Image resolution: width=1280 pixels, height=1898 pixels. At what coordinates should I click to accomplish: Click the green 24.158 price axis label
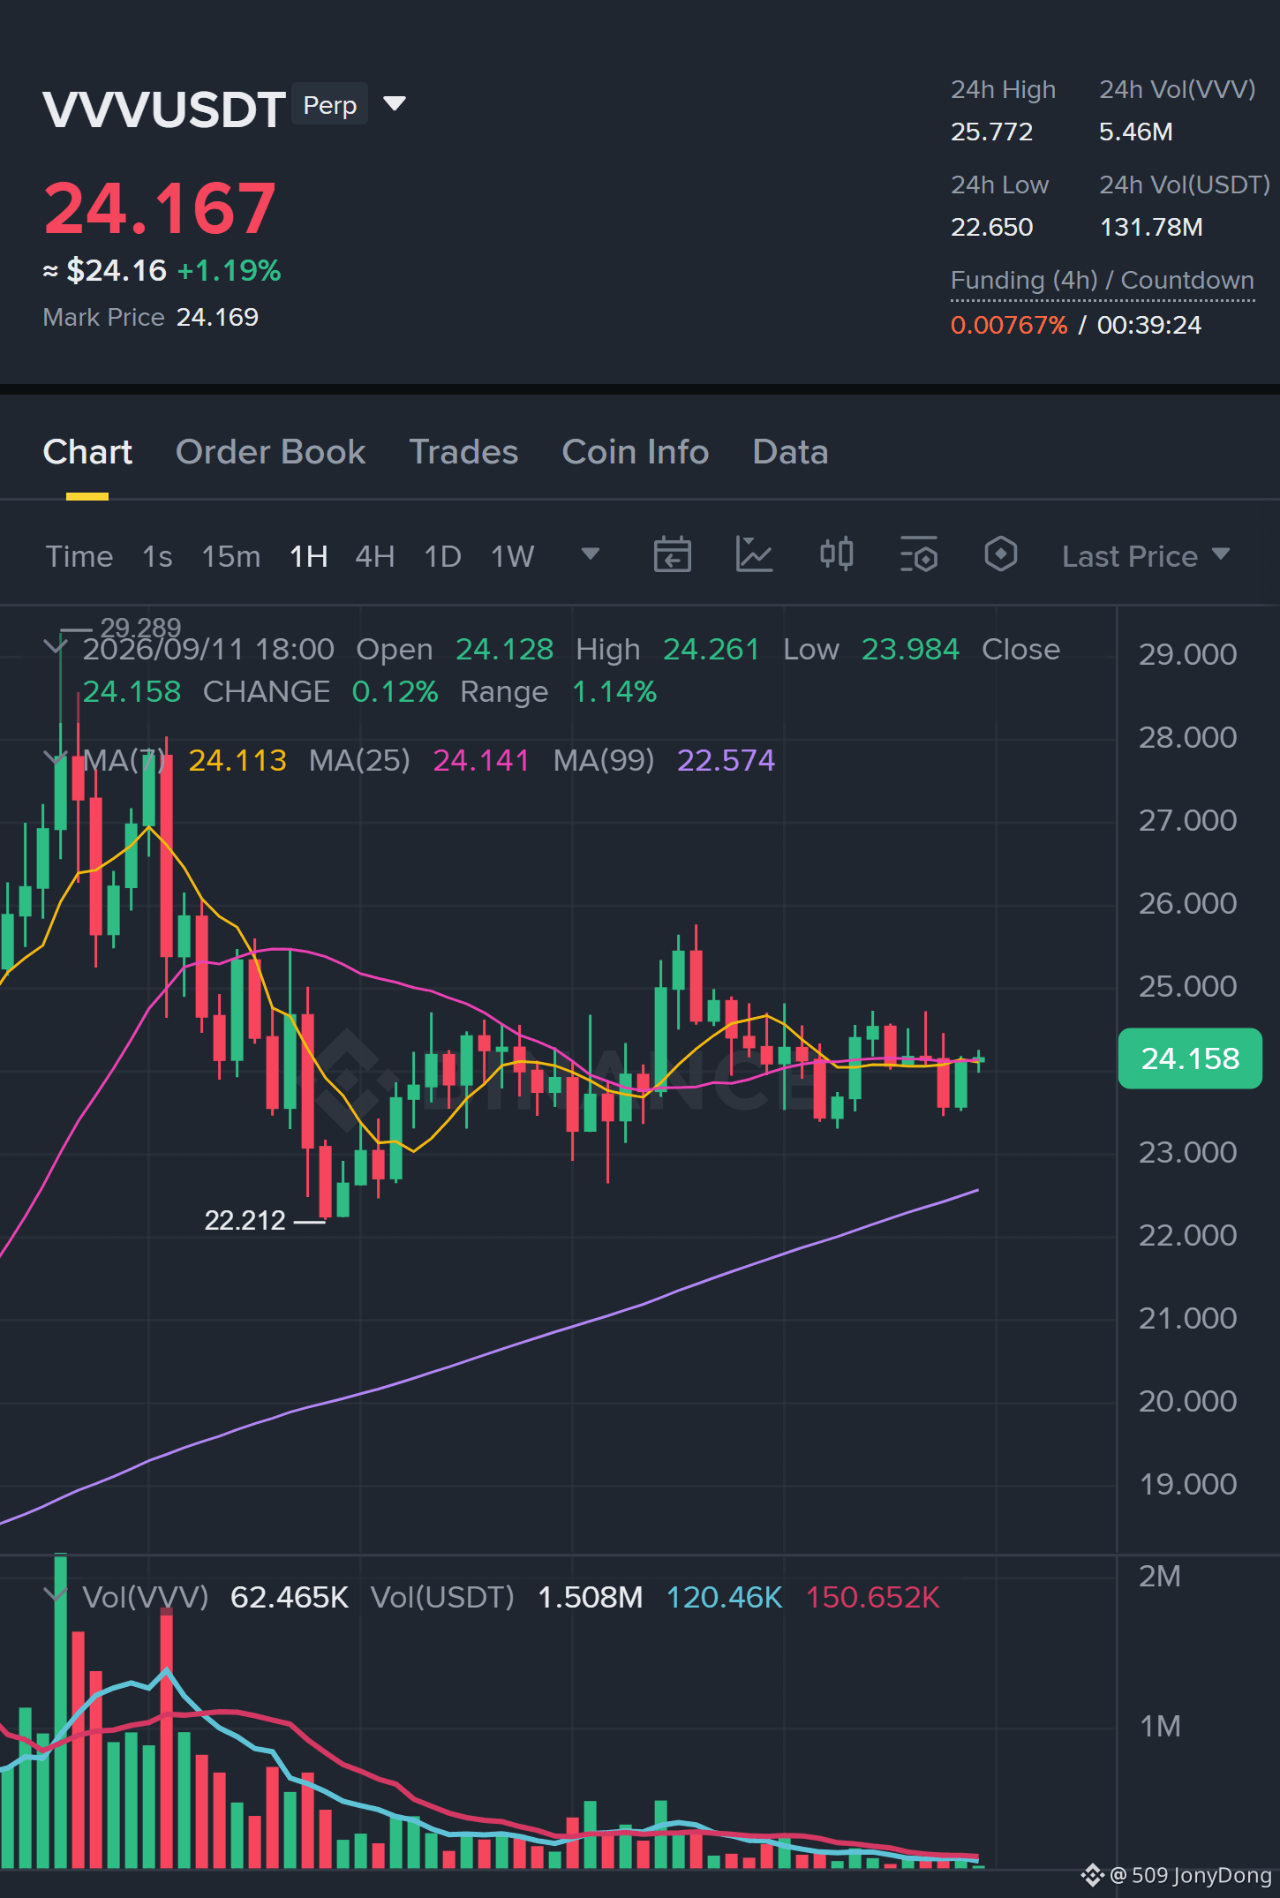1190,1058
